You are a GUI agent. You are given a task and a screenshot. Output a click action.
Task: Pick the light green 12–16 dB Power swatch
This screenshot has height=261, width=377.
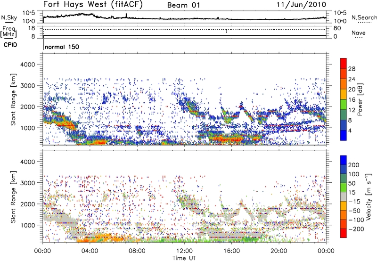(344, 105)
